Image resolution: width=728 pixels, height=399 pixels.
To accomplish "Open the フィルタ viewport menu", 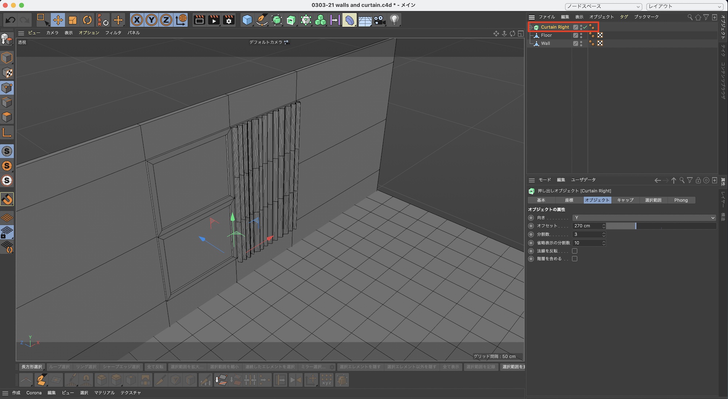I will (x=113, y=33).
